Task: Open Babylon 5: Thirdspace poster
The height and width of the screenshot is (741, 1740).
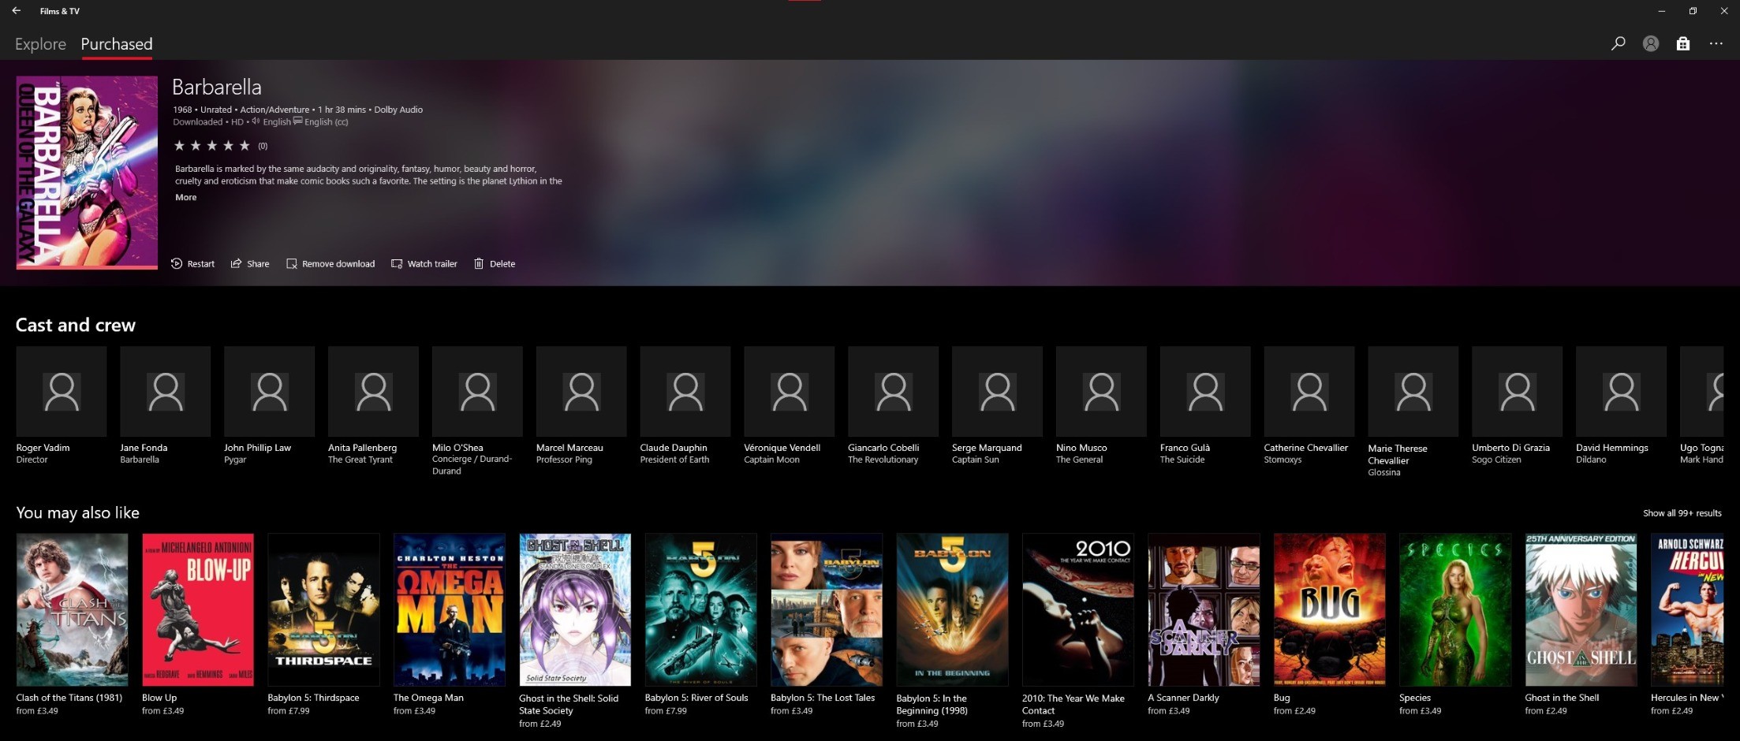Action: [323, 609]
